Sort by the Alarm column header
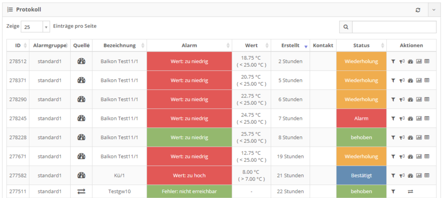Image resolution: width=443 pixels, height=198 pixels. (189, 45)
